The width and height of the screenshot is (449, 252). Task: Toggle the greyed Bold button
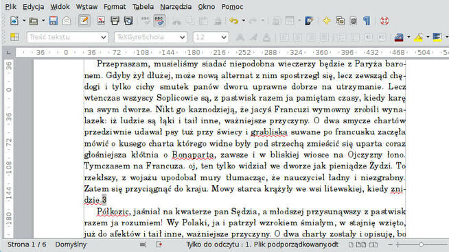pos(240,37)
